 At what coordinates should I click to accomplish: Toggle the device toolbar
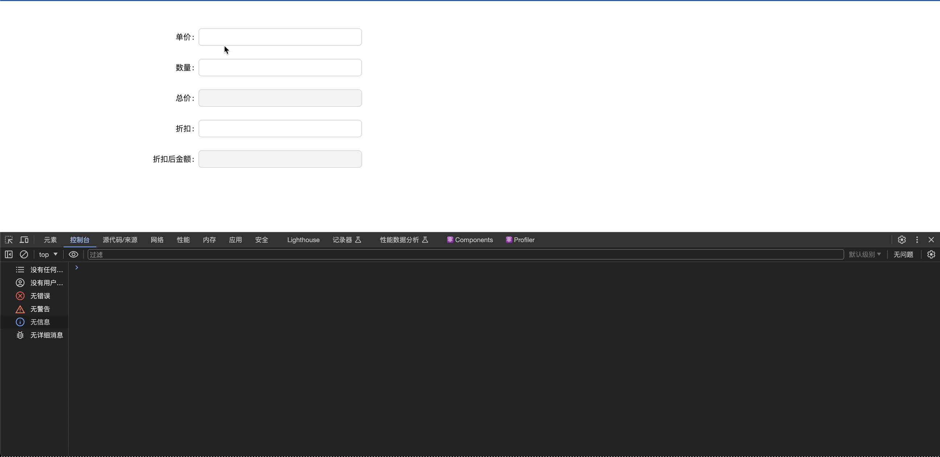coord(24,240)
